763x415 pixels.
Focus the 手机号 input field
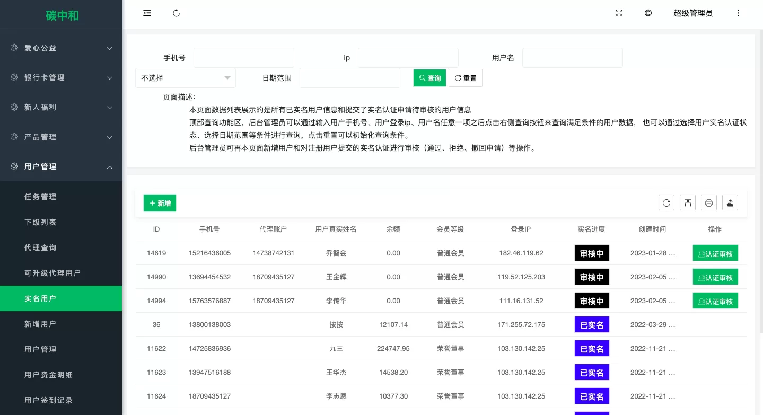pyautogui.click(x=243, y=58)
